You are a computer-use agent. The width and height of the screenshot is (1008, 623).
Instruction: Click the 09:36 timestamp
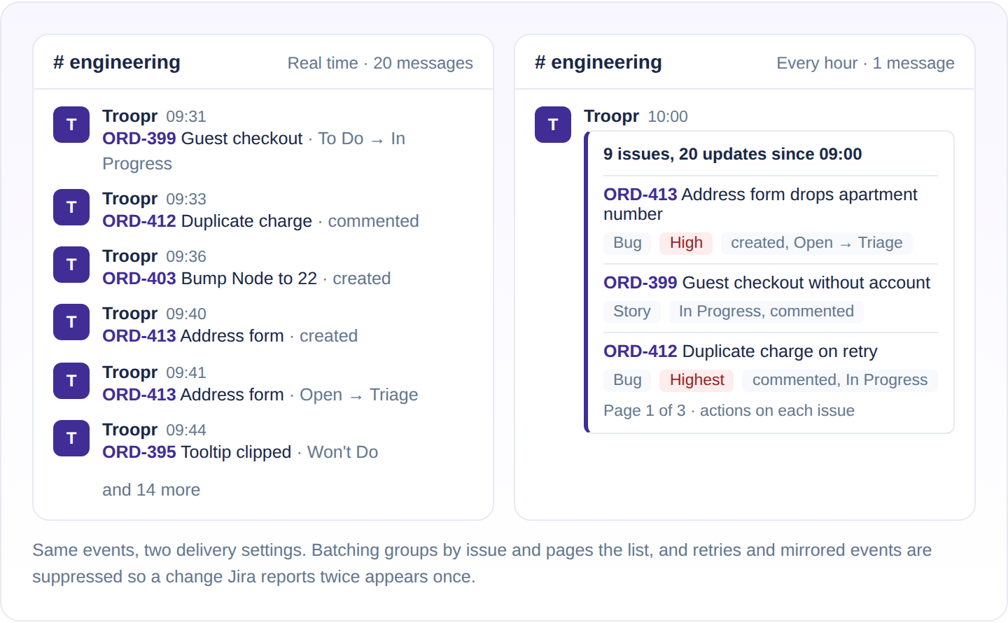[186, 257]
